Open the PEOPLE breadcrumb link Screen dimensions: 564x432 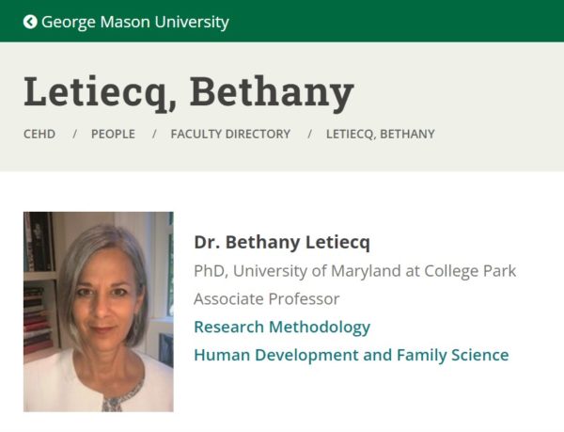tap(113, 134)
